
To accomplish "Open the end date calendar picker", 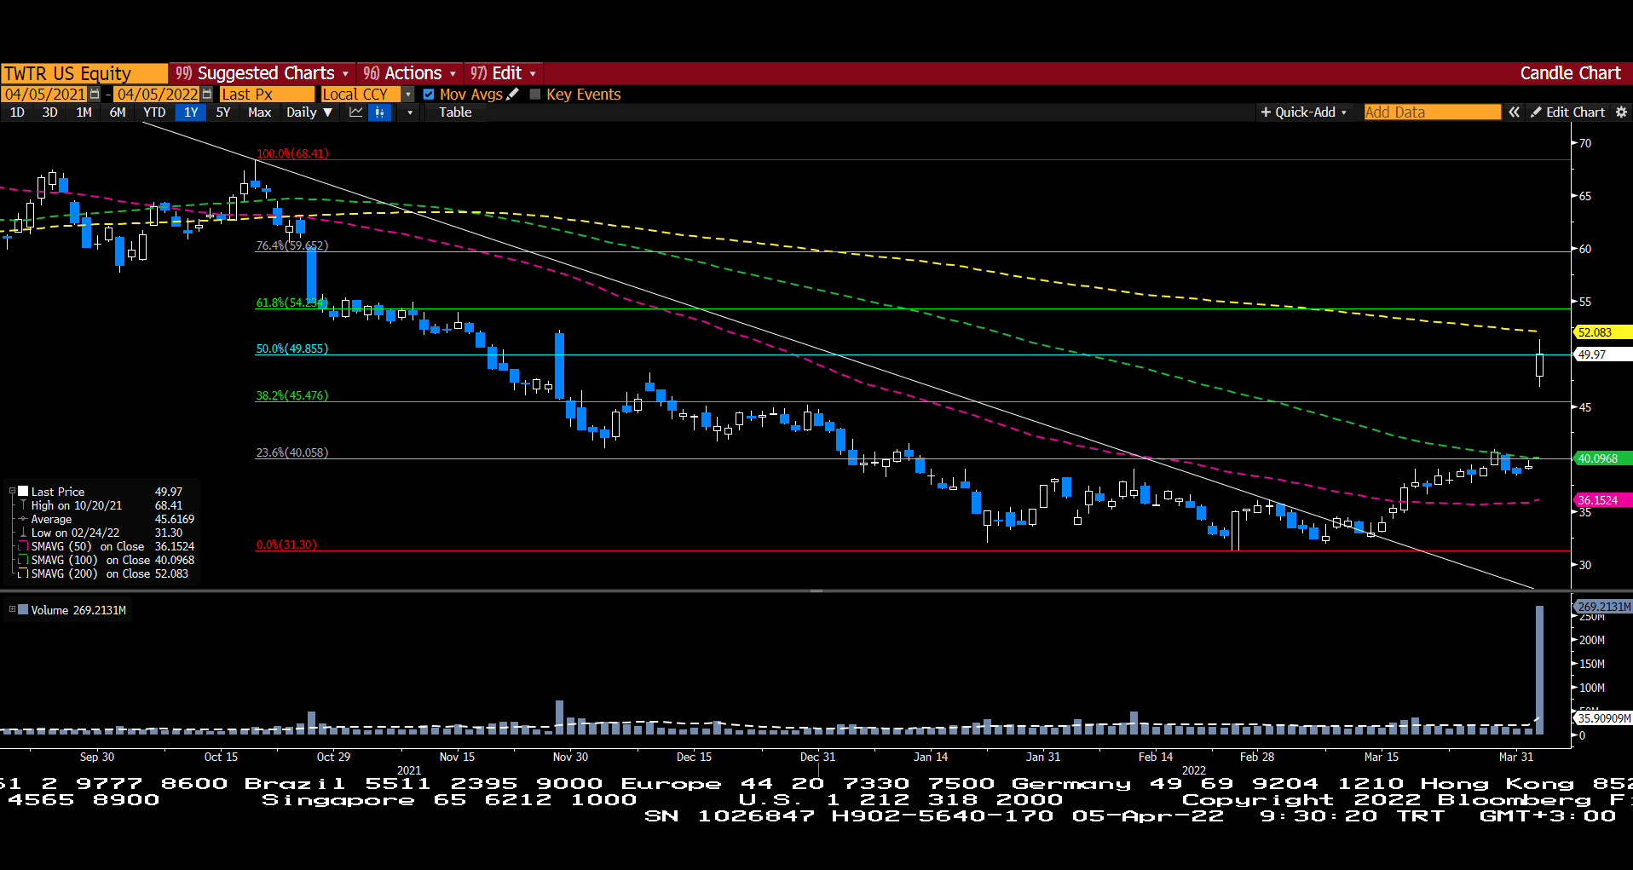I will click(207, 95).
